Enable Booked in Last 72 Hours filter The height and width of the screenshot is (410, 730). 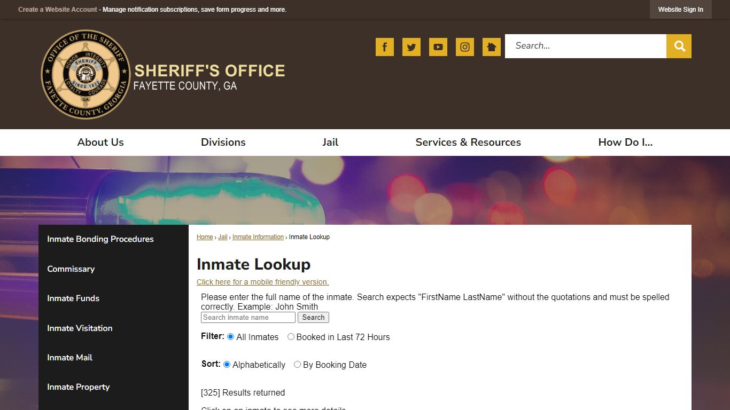point(291,336)
